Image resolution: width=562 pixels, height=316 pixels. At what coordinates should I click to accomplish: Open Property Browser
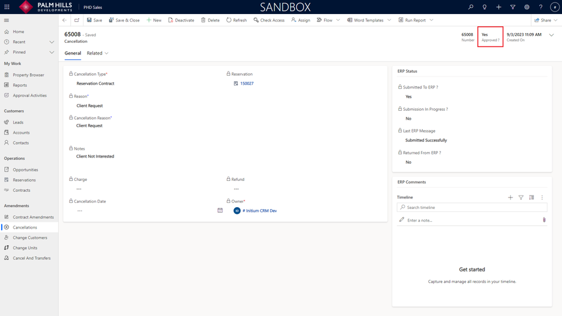pyautogui.click(x=29, y=75)
